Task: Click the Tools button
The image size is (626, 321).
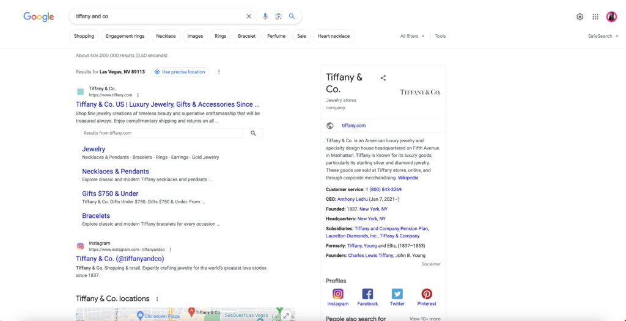Action: pos(440,36)
